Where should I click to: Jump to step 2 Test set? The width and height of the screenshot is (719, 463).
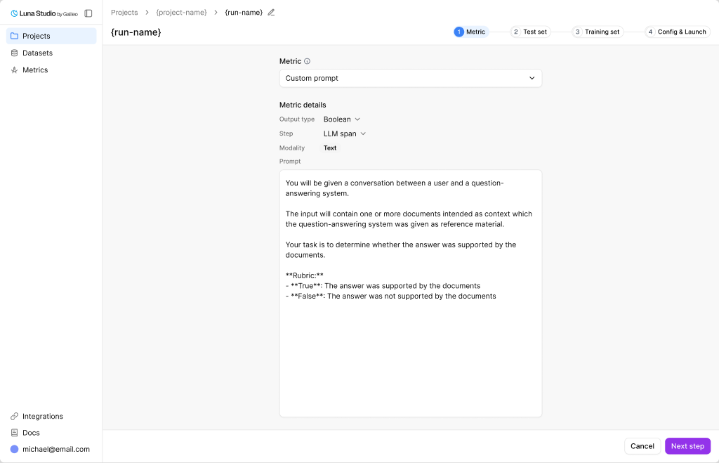point(530,32)
